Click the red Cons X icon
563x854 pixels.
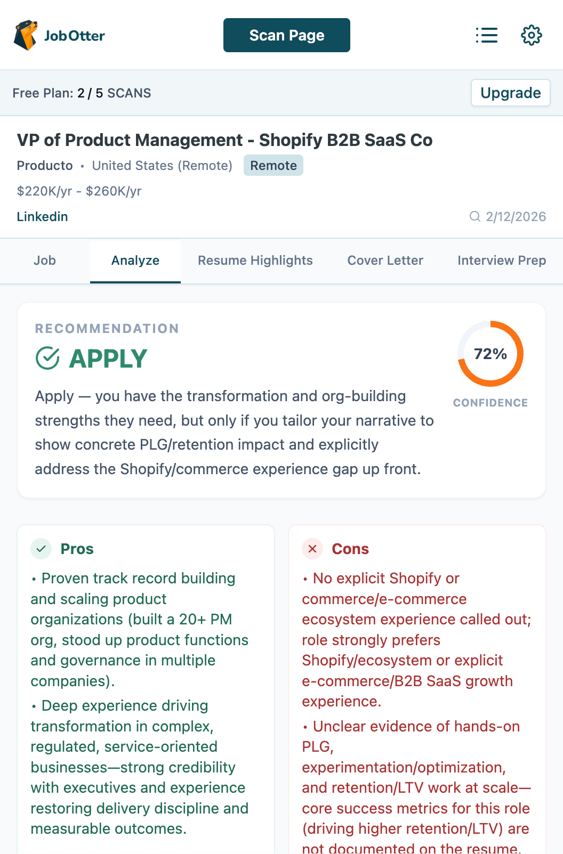312,549
